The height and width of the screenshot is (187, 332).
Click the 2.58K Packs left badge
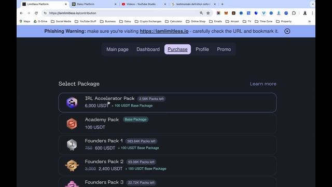click(x=151, y=99)
